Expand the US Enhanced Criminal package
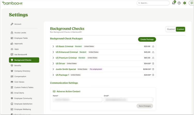The image size is (194, 115). (53, 52)
